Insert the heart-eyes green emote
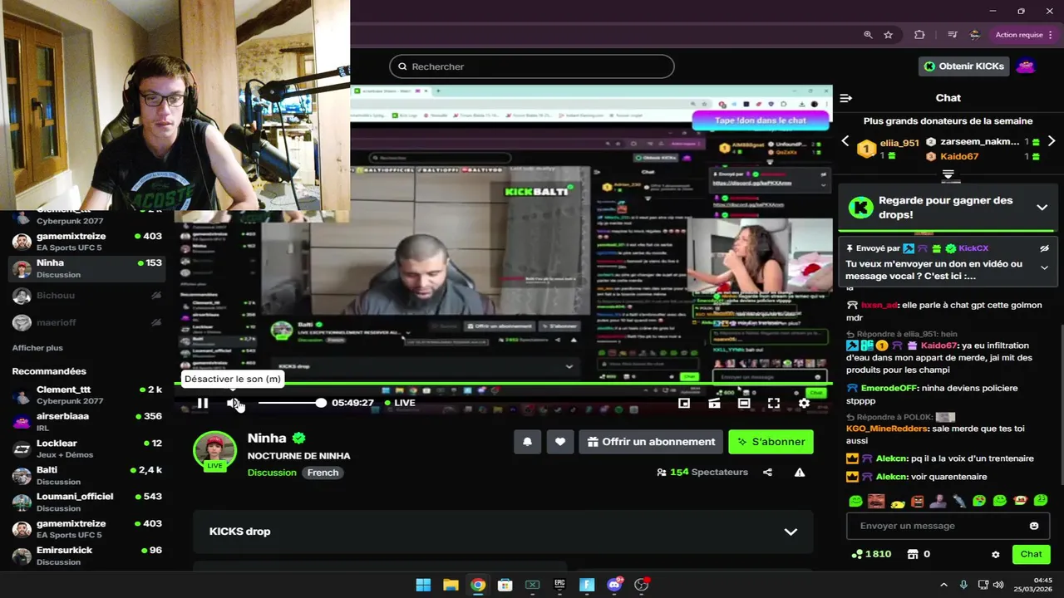Screen dimensions: 1064x598 (979, 501)
